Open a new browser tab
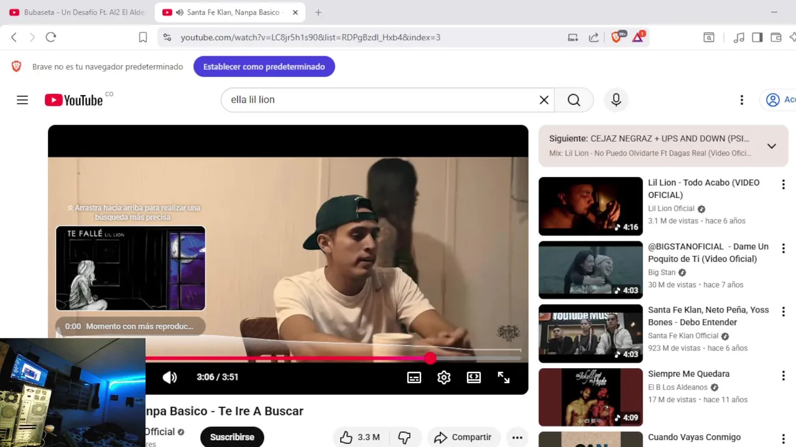Image resolution: width=796 pixels, height=447 pixels. [318, 12]
